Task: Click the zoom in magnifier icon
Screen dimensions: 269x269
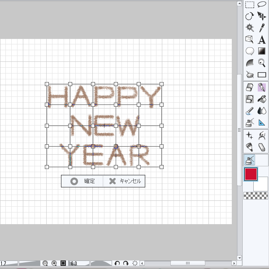Action: coord(54,263)
